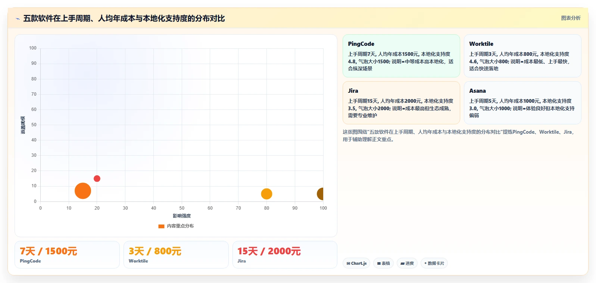Click the orange legend swatch for 内容重点分布
This screenshot has width=596, height=283.
click(x=161, y=226)
